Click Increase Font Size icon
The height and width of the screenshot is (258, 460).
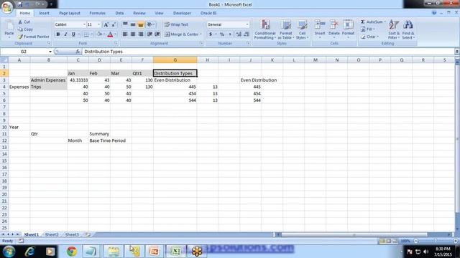click(106, 24)
